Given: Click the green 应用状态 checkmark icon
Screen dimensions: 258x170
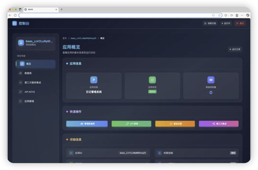Looking at the screenshot, I should coord(152,80).
